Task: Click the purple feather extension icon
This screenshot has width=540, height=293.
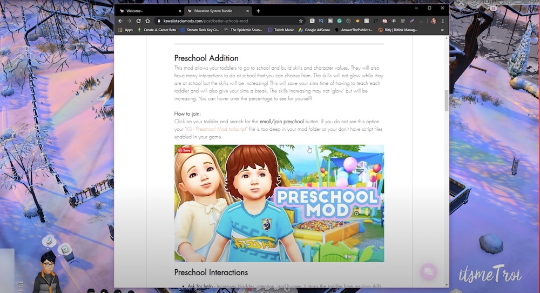Action: point(411,21)
